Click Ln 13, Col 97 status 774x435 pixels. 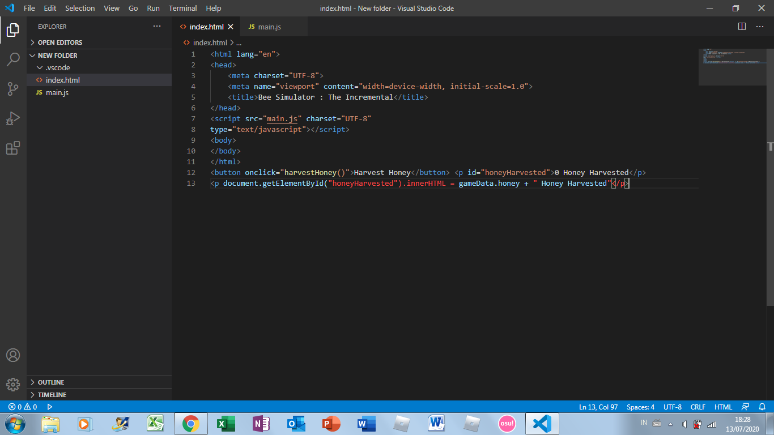pos(598,407)
